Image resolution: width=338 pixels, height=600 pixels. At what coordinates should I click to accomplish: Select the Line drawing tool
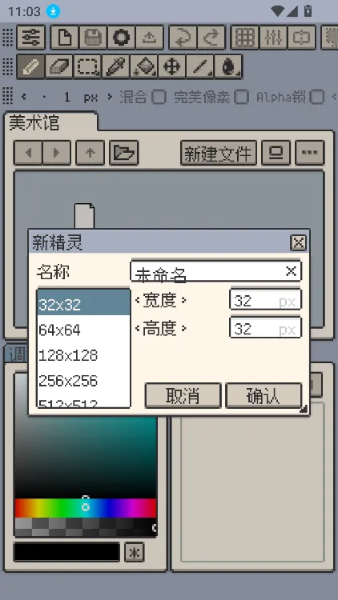pos(200,67)
